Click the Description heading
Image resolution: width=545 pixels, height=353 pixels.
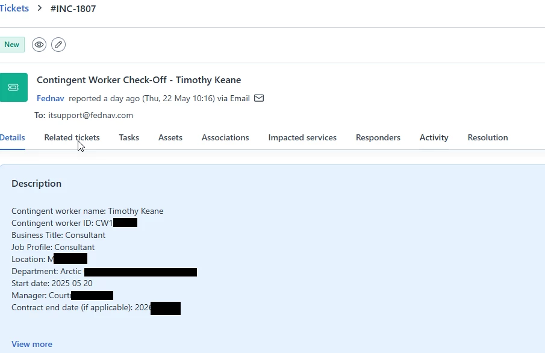pos(37,184)
